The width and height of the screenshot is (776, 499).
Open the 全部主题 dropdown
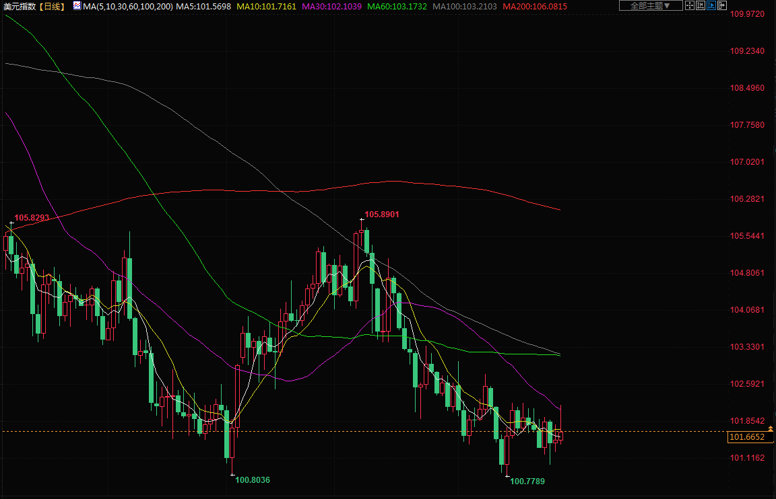pos(650,6)
